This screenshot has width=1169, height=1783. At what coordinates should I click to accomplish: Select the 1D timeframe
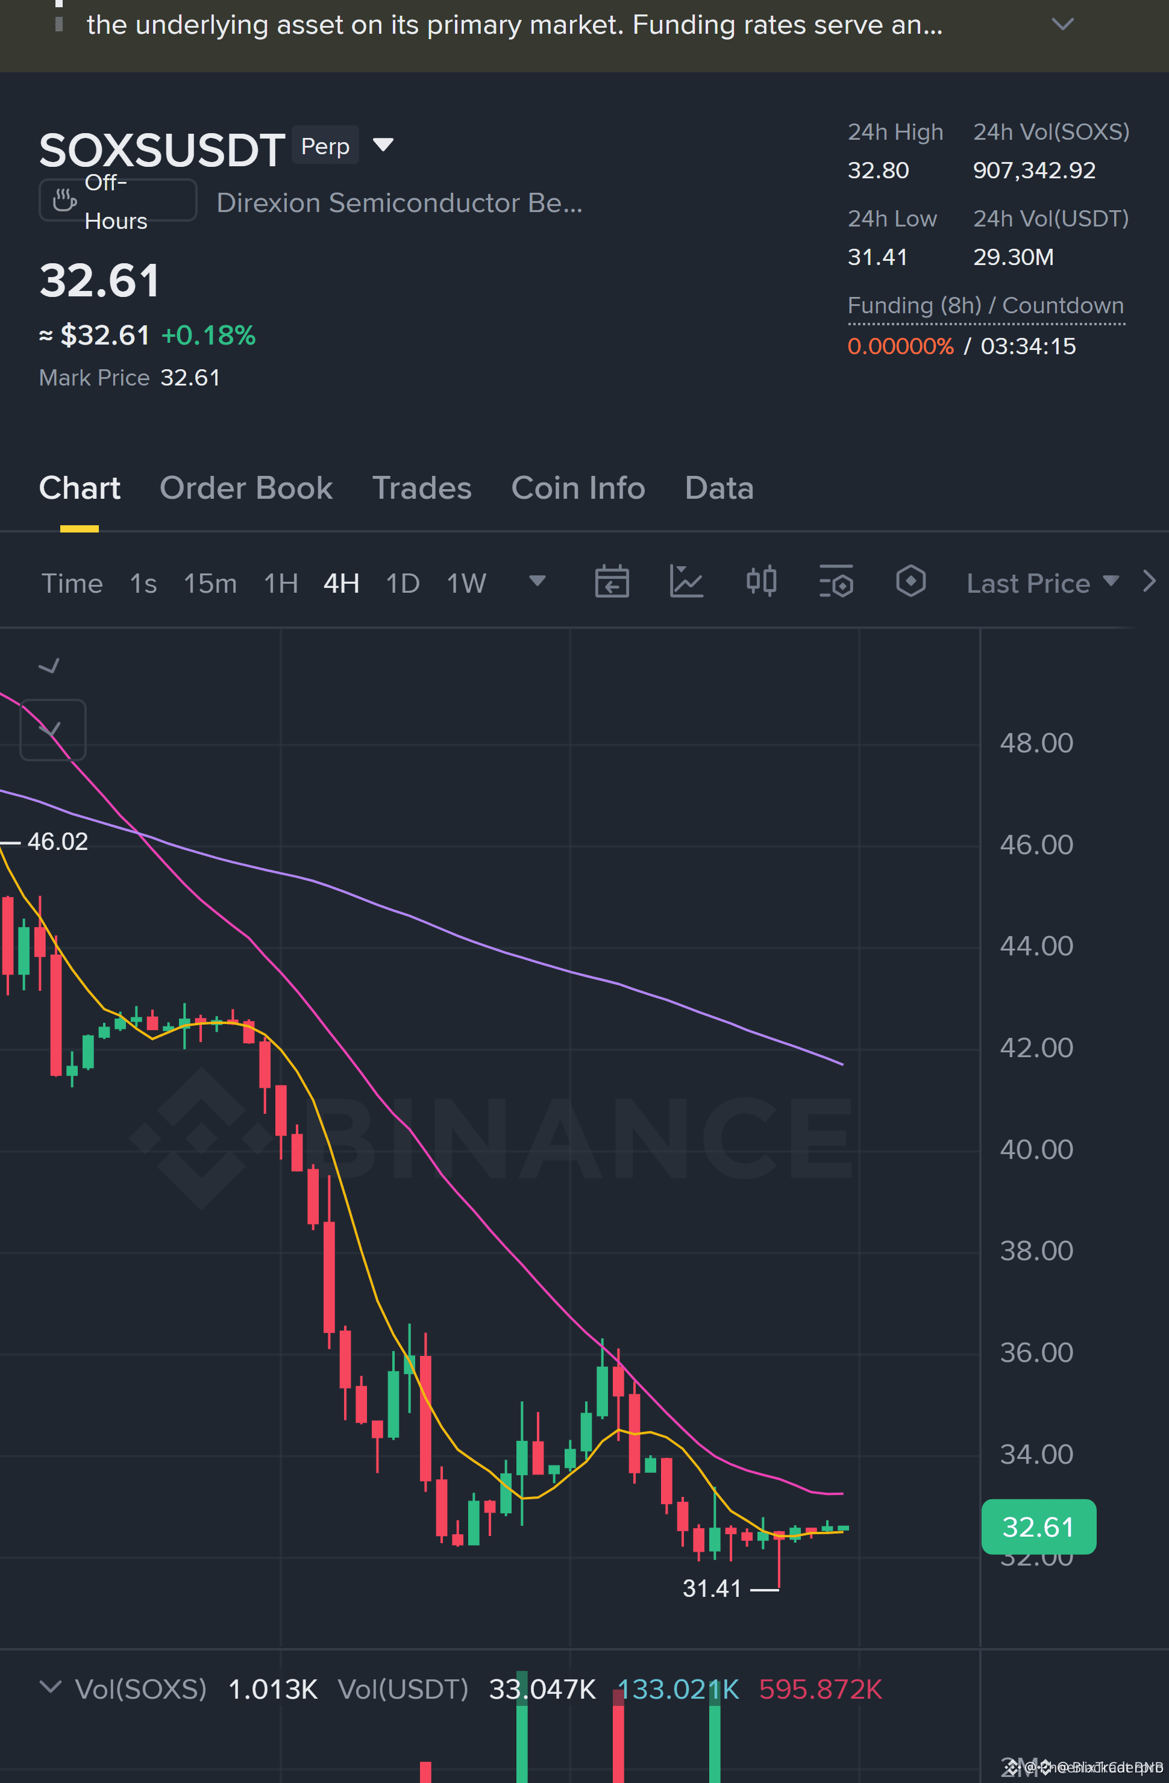tap(403, 584)
